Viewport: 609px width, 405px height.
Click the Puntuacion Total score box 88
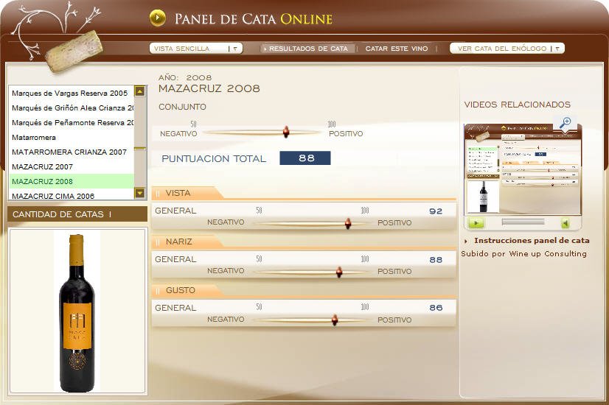click(x=305, y=158)
